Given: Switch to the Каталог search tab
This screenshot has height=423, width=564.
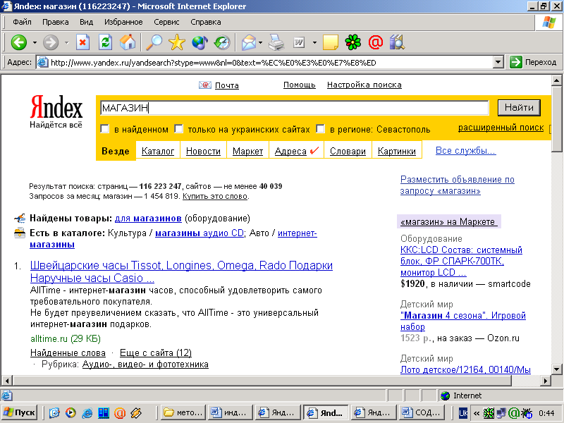Looking at the screenshot, I should (x=157, y=151).
